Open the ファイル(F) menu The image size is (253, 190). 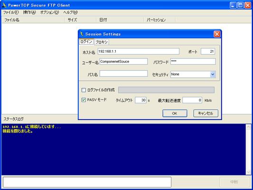[x=11, y=12]
